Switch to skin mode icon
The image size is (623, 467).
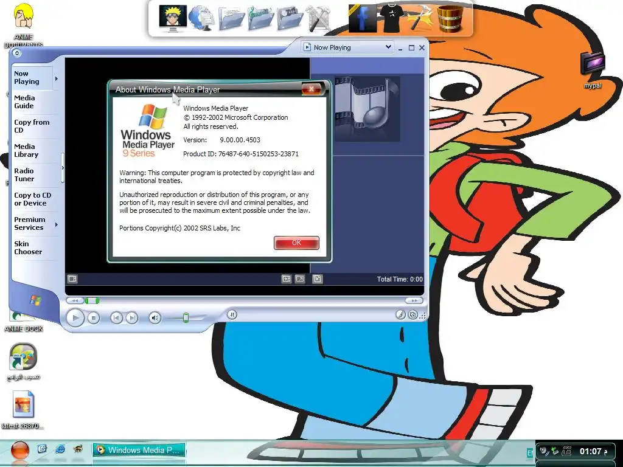coord(413,315)
